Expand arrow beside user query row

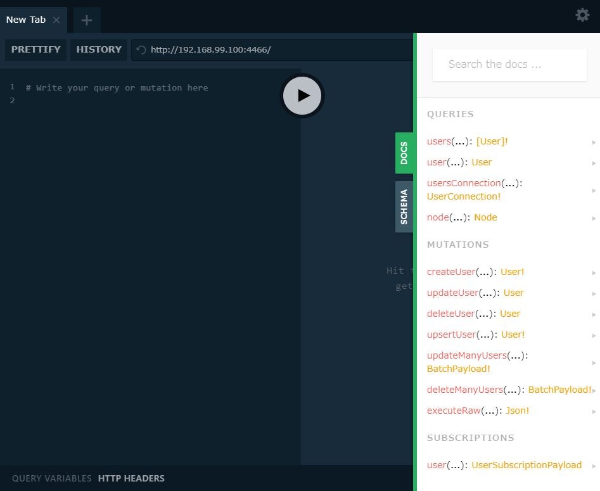594,163
